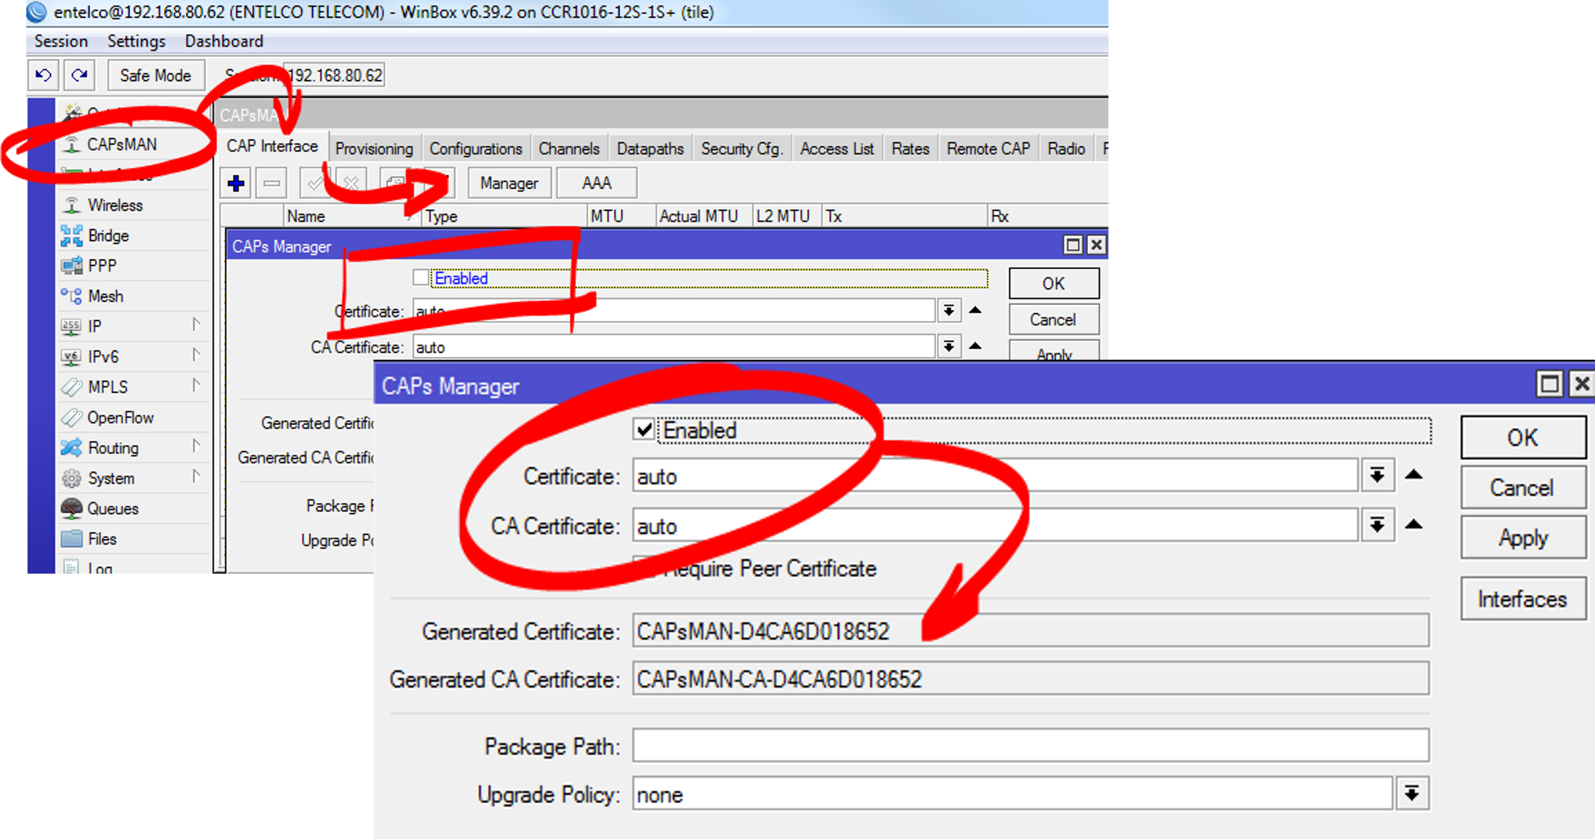Click the redo arrow icon in the toolbar
1595x839 pixels.
(79, 76)
